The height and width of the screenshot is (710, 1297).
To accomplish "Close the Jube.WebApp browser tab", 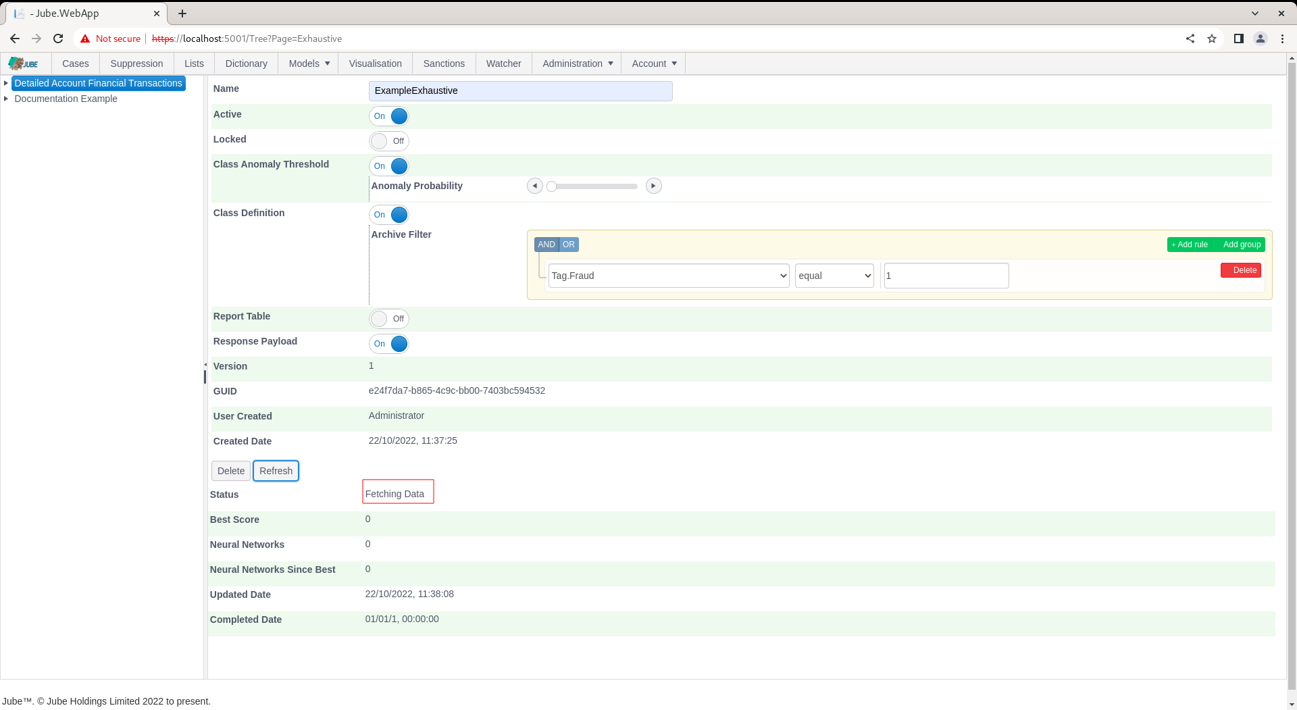I will point(157,14).
